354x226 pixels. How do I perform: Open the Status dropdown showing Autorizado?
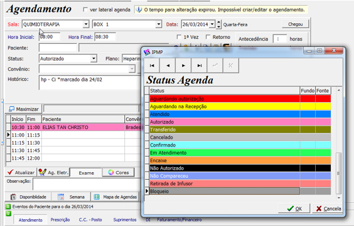(94, 58)
